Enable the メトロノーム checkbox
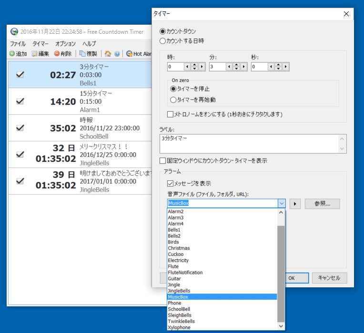The height and width of the screenshot is (333, 364). click(x=170, y=114)
